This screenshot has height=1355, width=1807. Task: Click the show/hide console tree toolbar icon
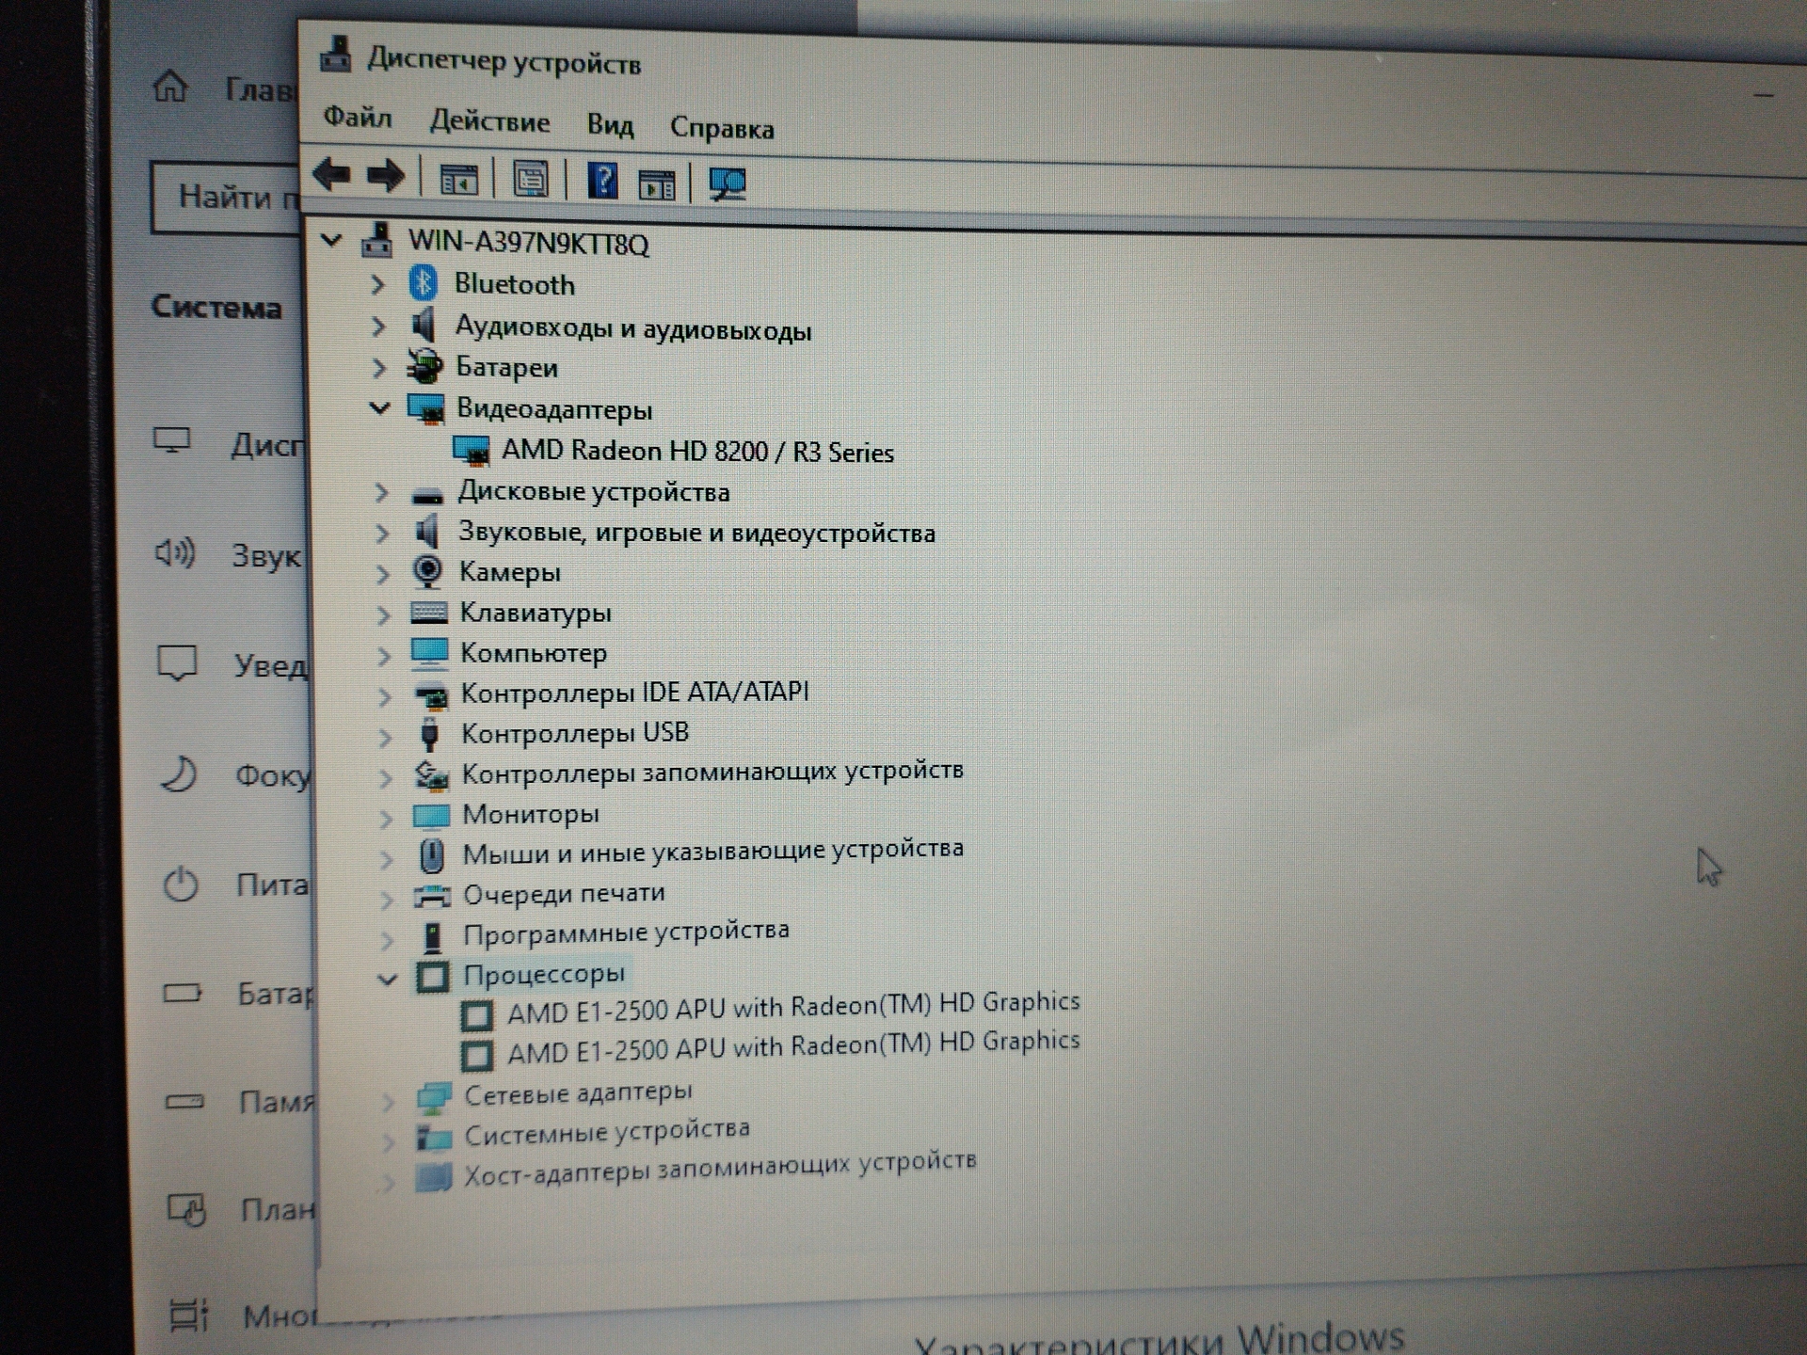[459, 179]
